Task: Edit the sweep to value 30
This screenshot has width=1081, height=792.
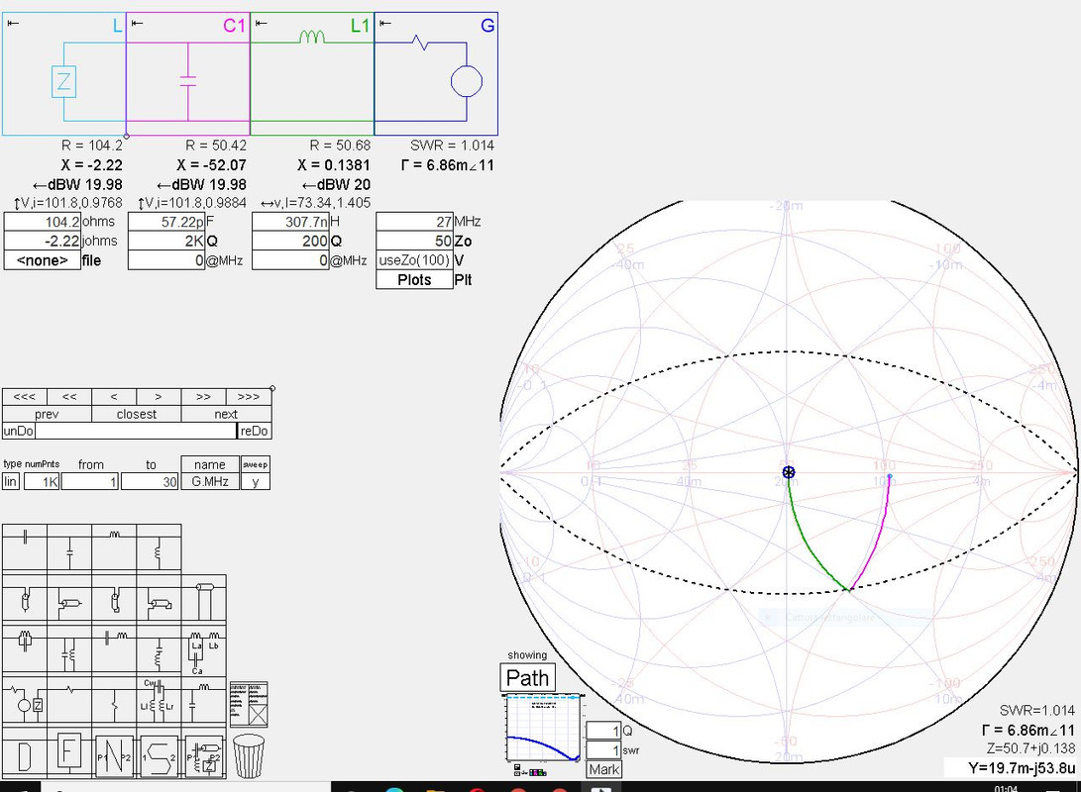Action: point(151,481)
